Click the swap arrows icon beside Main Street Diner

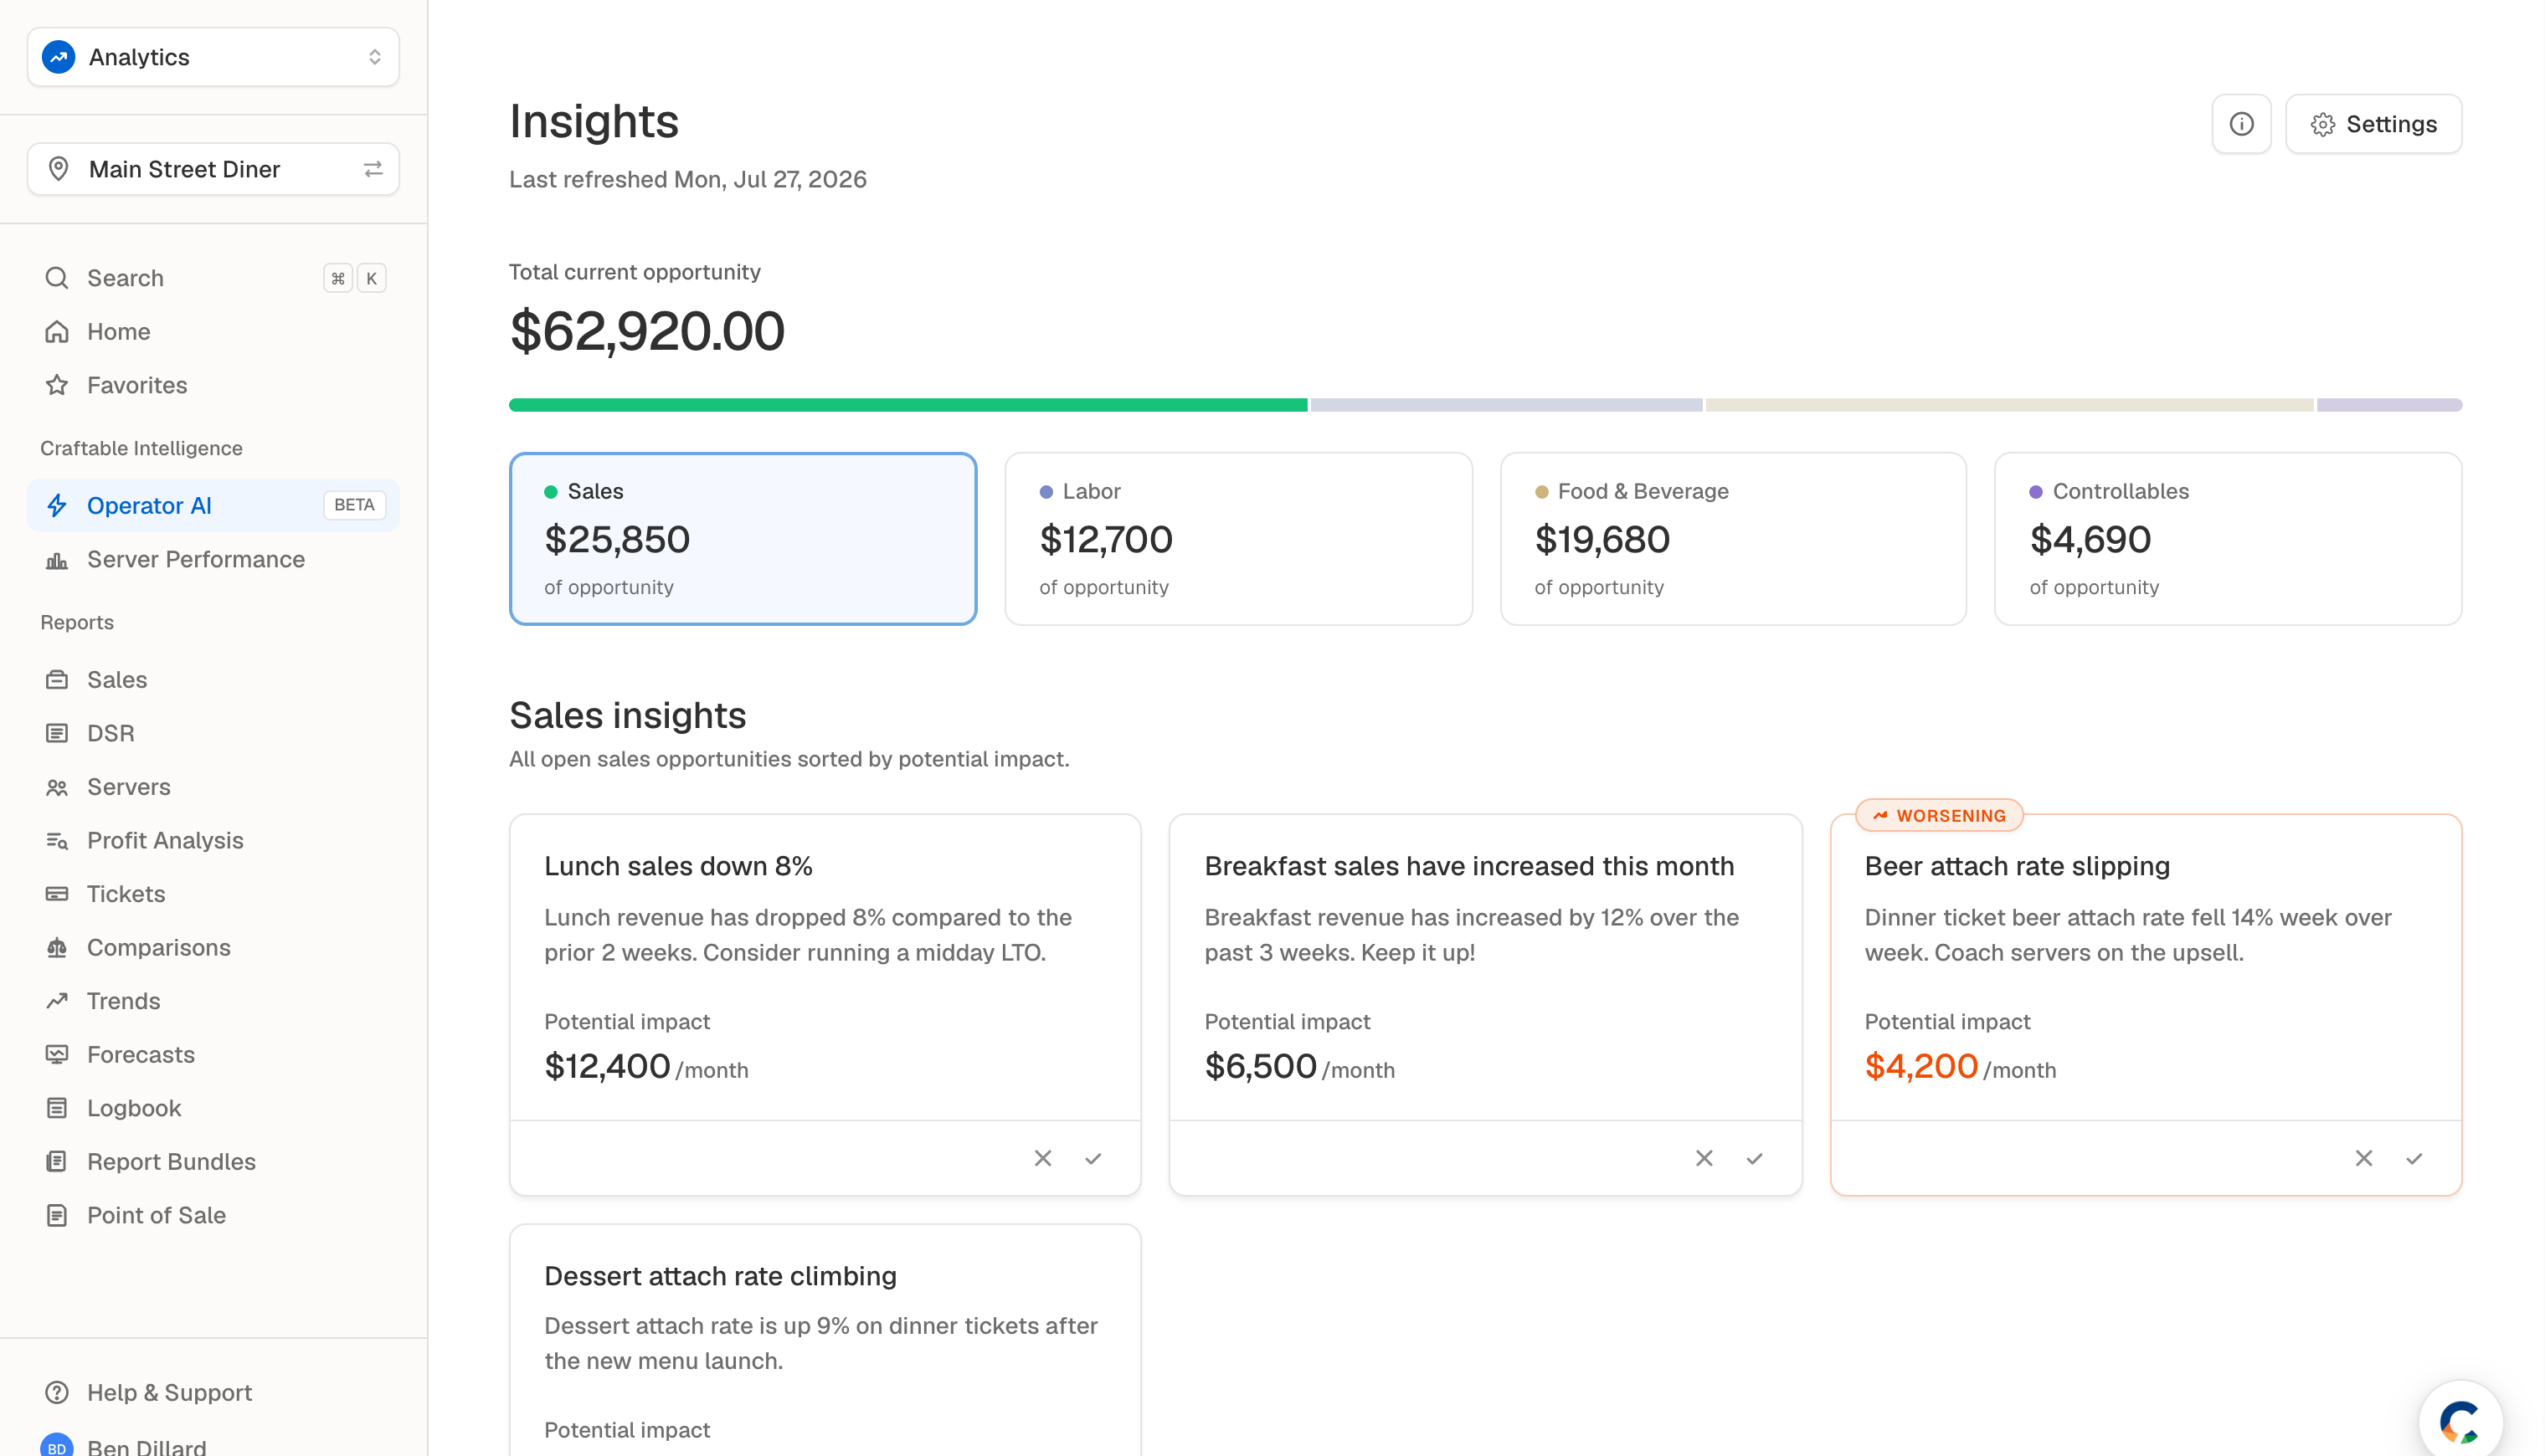click(373, 169)
